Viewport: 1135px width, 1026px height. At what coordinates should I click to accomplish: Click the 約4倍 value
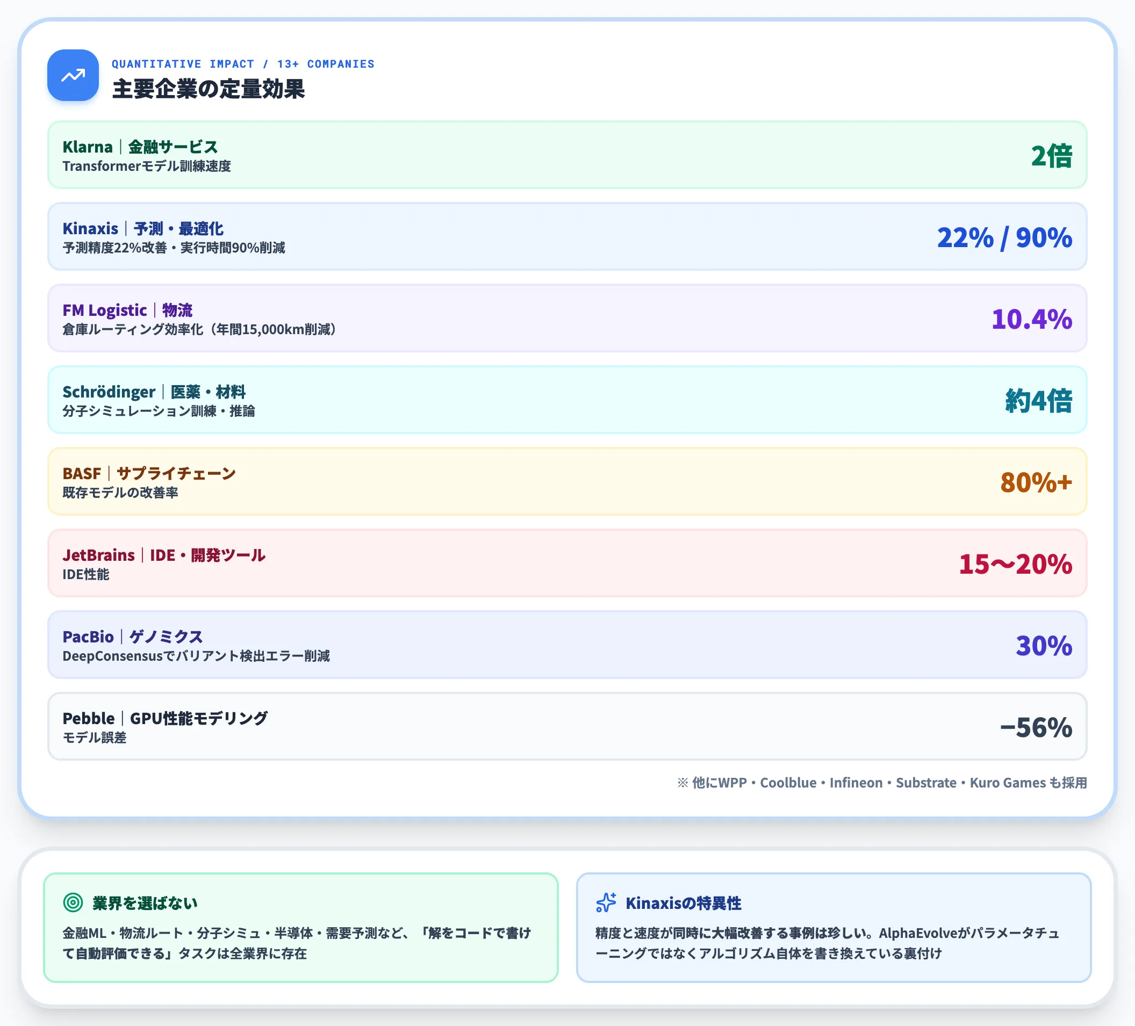(x=1039, y=400)
